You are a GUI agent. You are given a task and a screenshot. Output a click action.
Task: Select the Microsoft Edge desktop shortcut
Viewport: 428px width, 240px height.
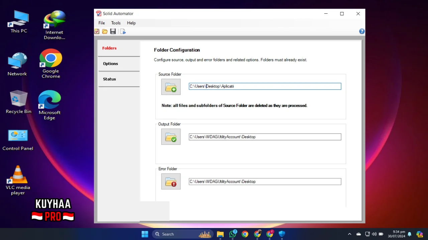point(49,105)
